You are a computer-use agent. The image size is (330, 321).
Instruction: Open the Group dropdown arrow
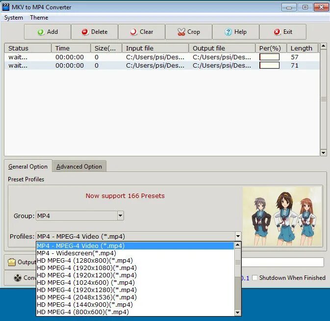point(121,216)
